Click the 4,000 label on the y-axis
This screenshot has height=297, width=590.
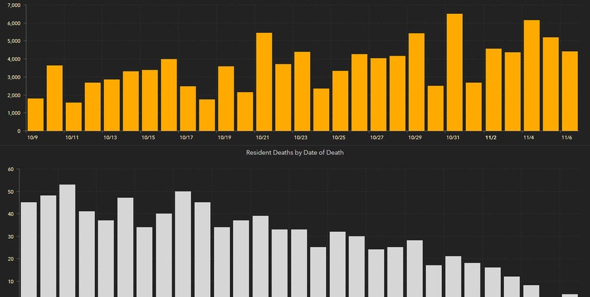click(x=12, y=59)
